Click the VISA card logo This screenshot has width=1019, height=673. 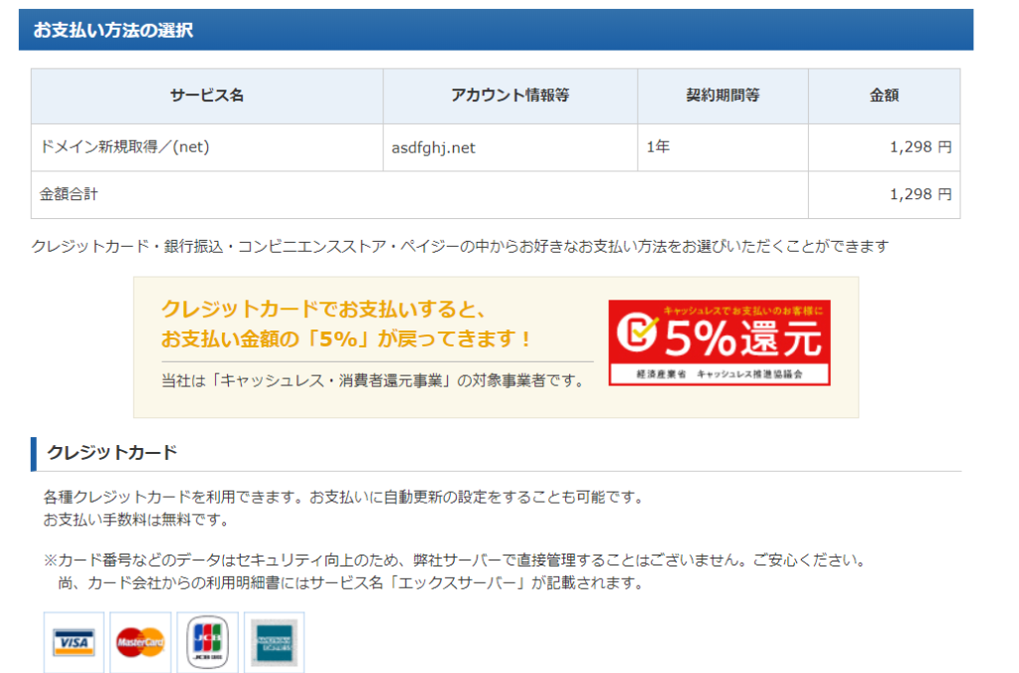pyautogui.click(x=74, y=642)
